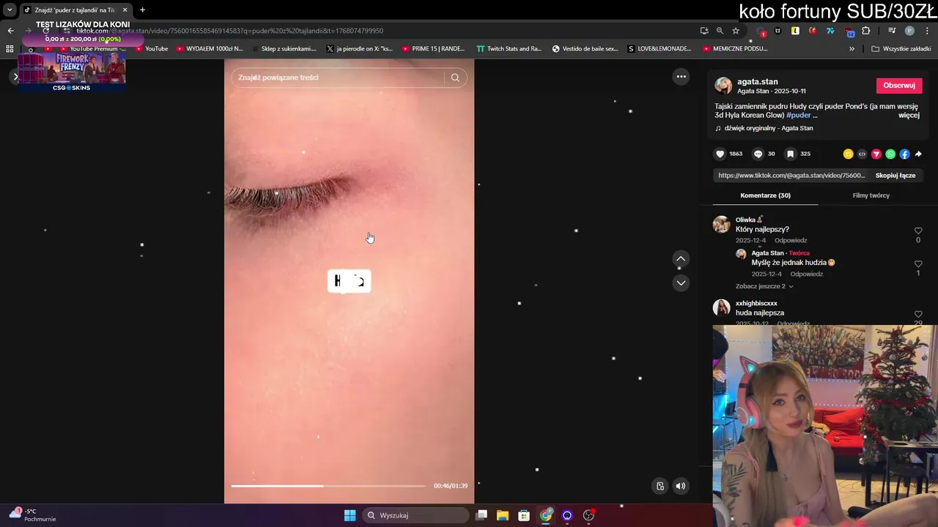Click the taskbar Wyszukaj search box

tap(416, 515)
